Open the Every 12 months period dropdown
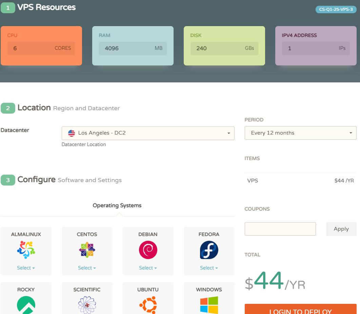The image size is (360, 314). pos(301,133)
